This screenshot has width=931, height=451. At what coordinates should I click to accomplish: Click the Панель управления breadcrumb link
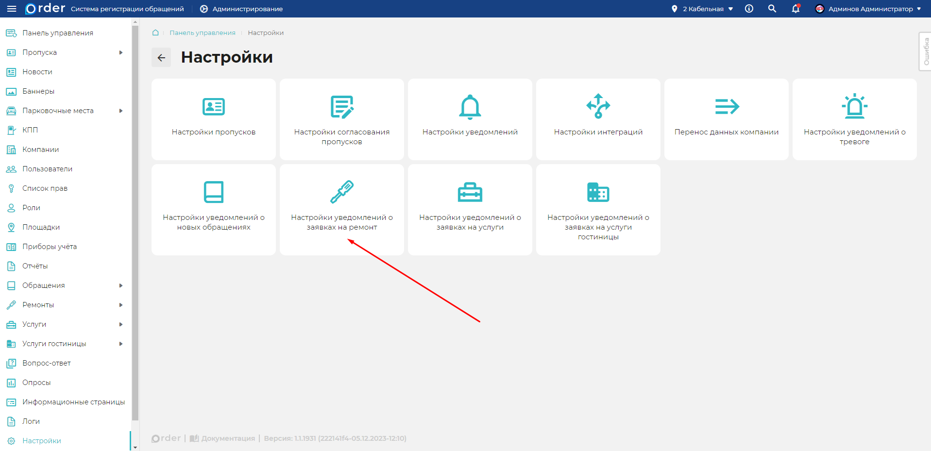202,33
